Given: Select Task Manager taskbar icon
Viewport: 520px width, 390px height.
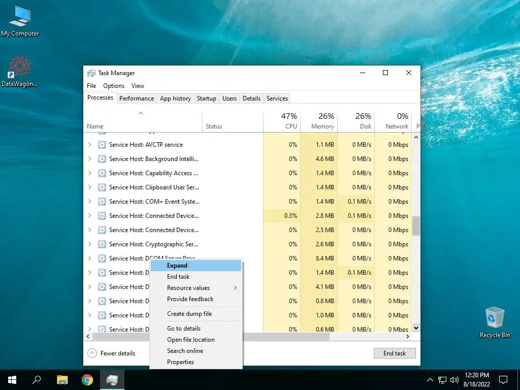Looking at the screenshot, I should 112,380.
